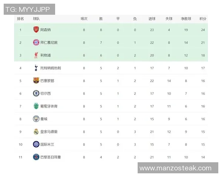Sort by 积分 points column header

pos(203,18)
